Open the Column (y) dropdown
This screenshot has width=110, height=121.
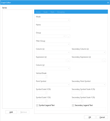[x=53, y=68]
